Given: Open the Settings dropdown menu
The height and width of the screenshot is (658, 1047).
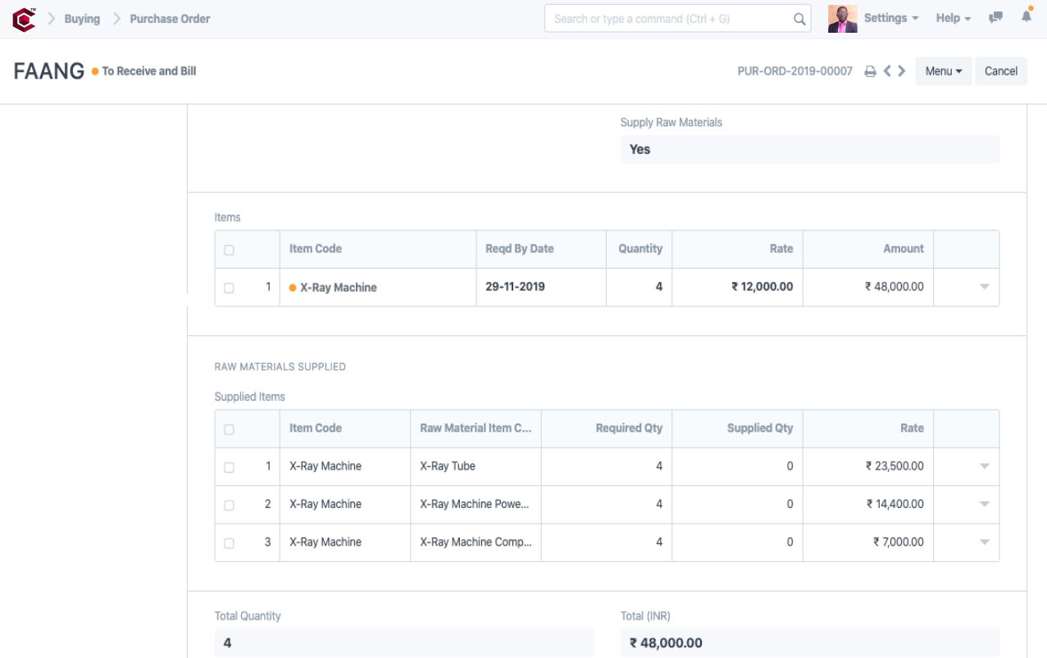Looking at the screenshot, I should point(890,18).
